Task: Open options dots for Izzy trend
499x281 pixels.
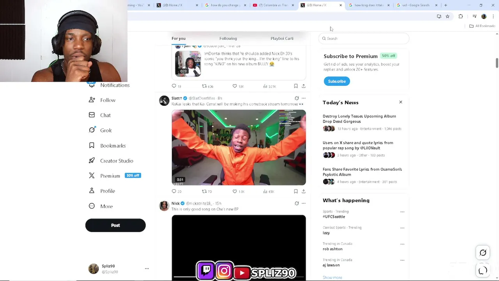Action: point(402,228)
